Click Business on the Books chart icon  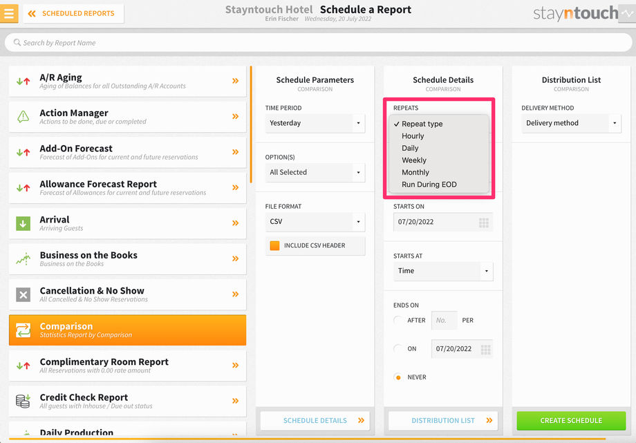click(23, 259)
